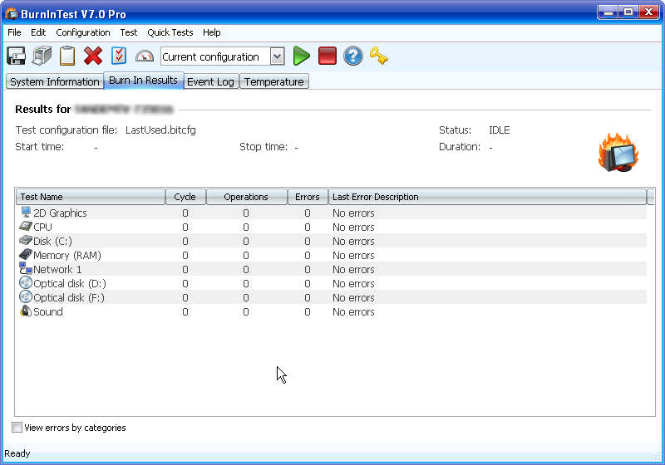Screen dimensions: 665x465
Task: Click the Disk (C:) drive icon
Action: (26, 241)
